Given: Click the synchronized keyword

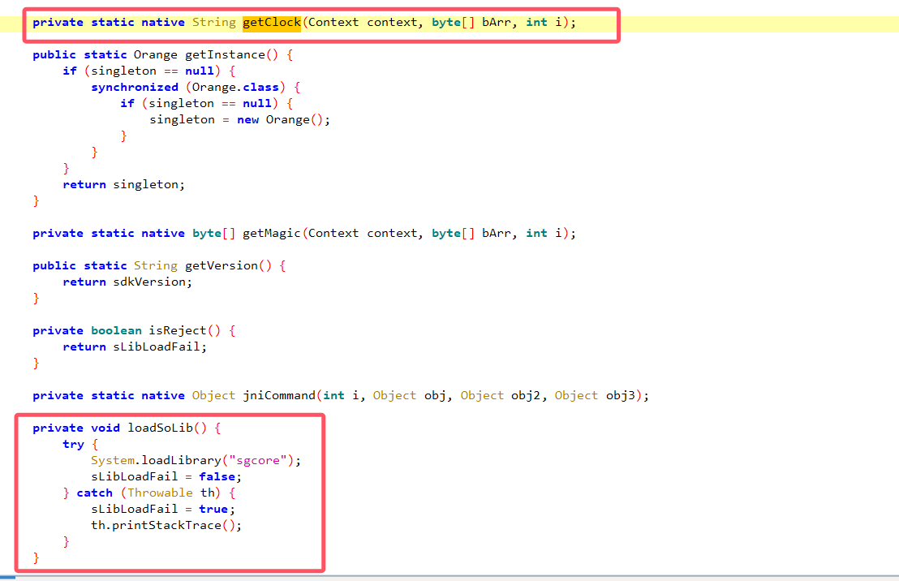Looking at the screenshot, I should point(134,87).
